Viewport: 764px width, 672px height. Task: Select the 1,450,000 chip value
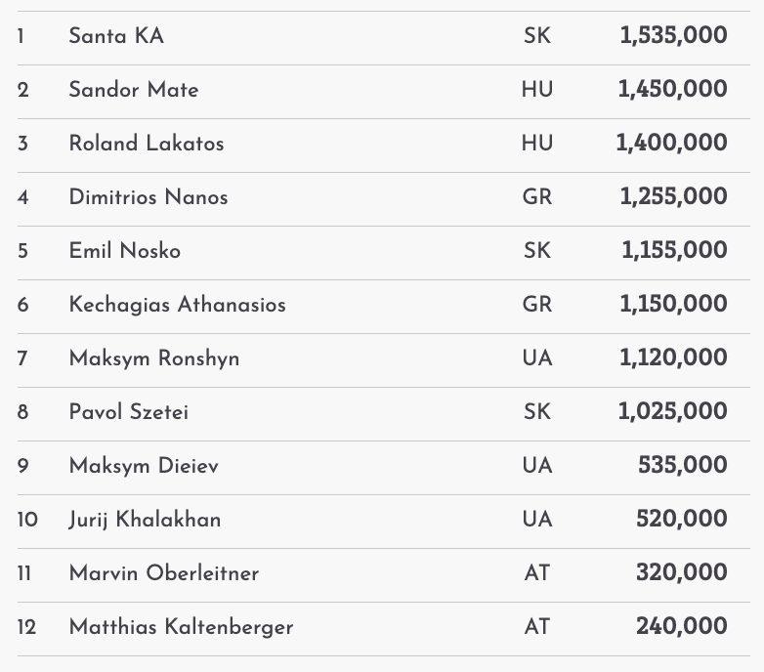click(x=672, y=90)
